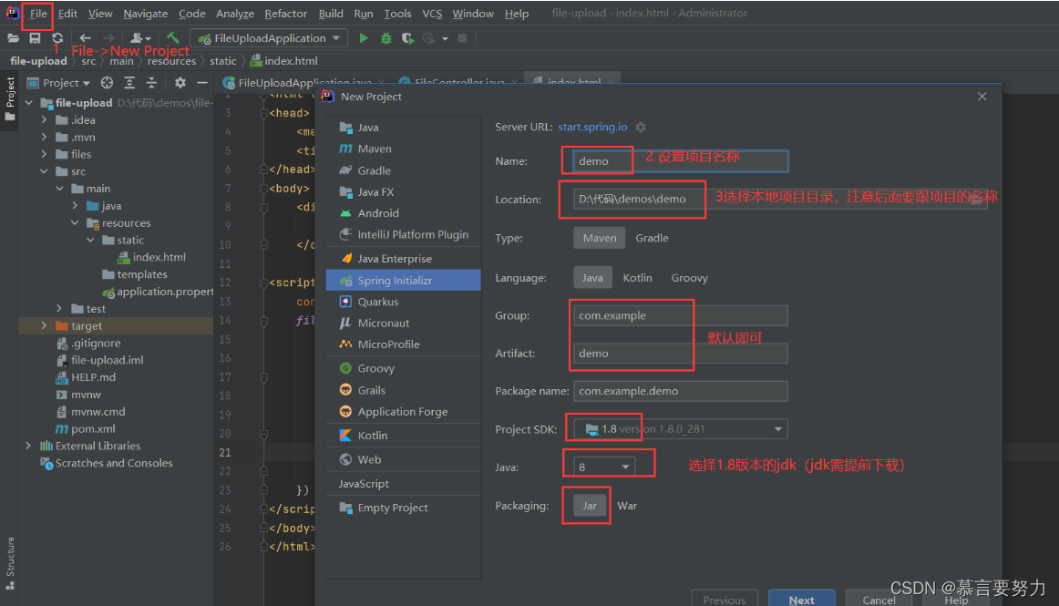Click the Build project hammer icon
Screen dimensions: 1059x606
[173, 38]
